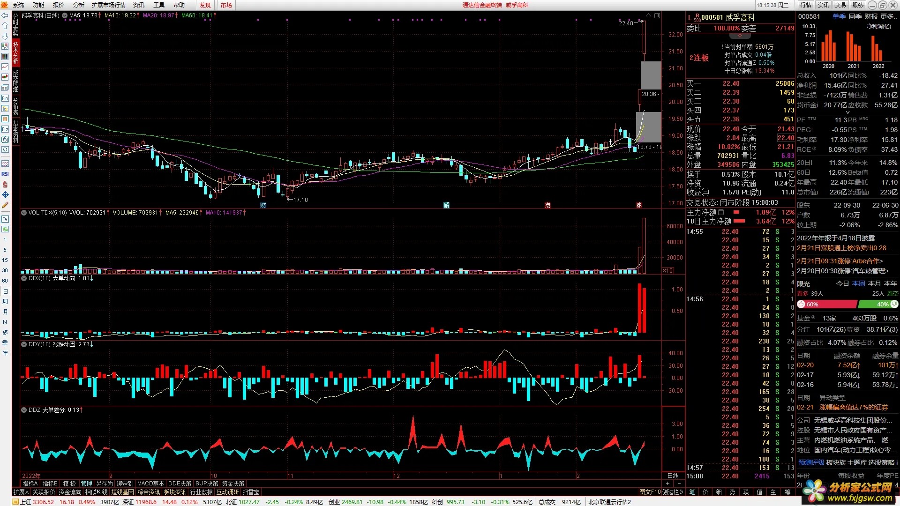Switch to the 基本资料 vertical tab
This screenshot has width=900, height=506.
(15, 132)
